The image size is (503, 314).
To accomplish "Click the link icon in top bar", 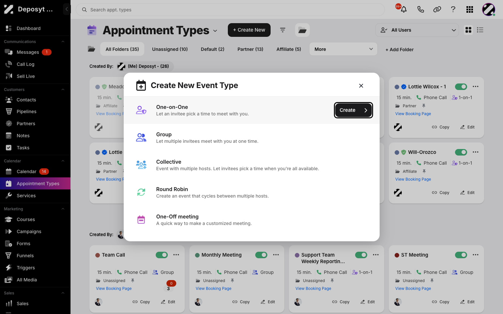I will click(437, 9).
